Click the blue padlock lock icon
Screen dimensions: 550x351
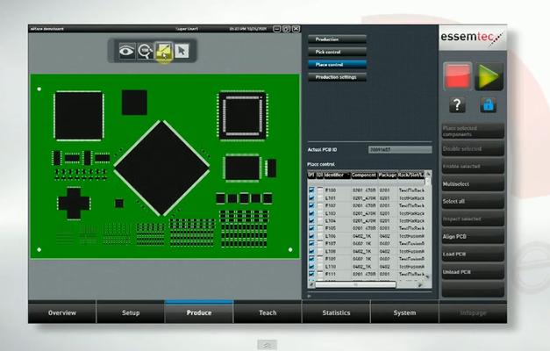[x=488, y=106]
